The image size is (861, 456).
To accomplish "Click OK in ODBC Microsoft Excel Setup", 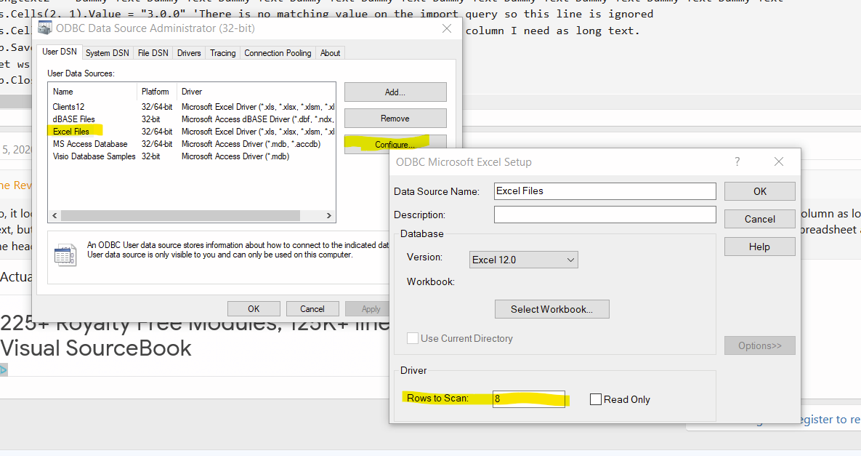I will 759,191.
